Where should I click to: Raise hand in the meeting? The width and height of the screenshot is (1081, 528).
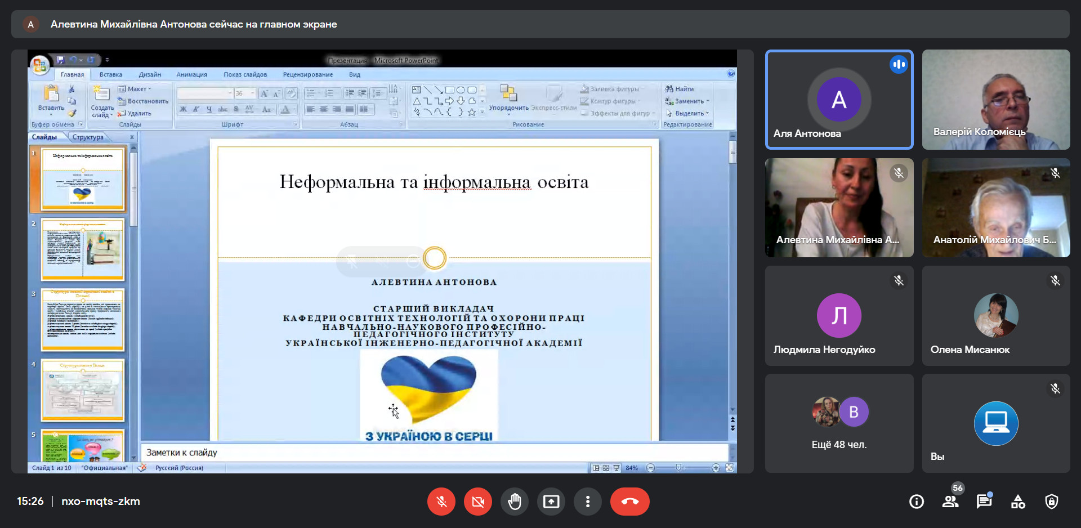[x=515, y=501]
